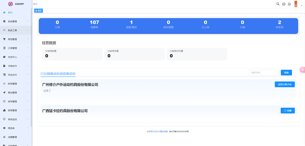Image resolution: width=305 pixels, height=146 pixels.
Task: Click the 系统监控 monitor icon
Action: pyautogui.click(x=4, y=119)
